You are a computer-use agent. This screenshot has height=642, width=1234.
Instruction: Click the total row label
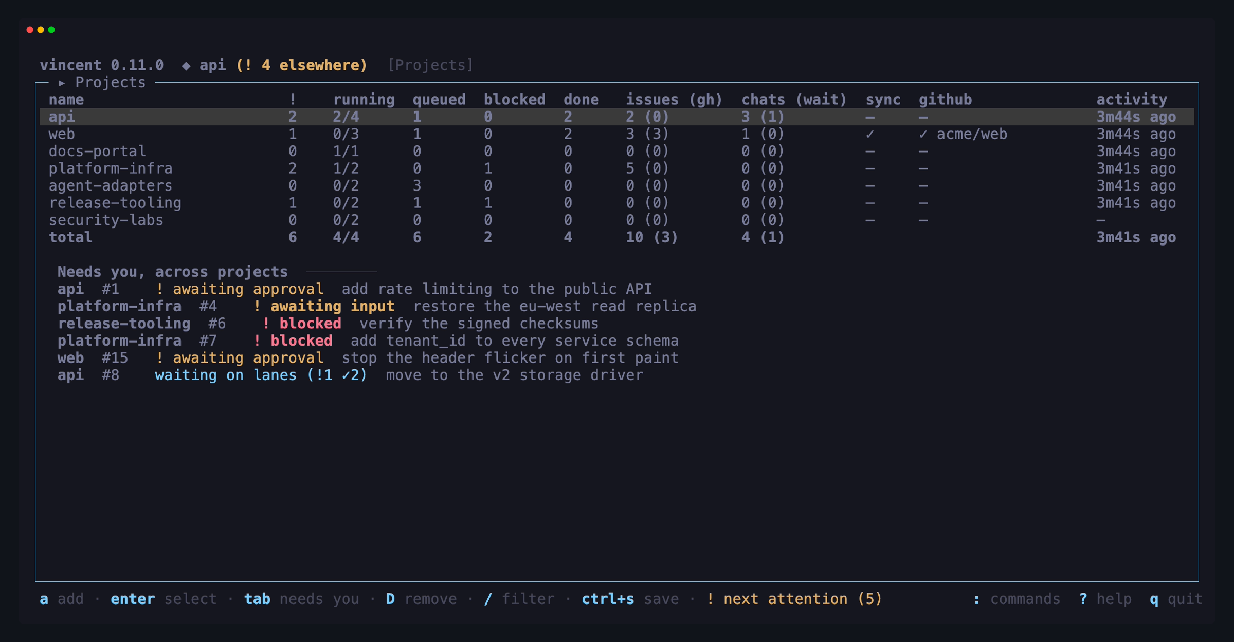[x=70, y=237]
